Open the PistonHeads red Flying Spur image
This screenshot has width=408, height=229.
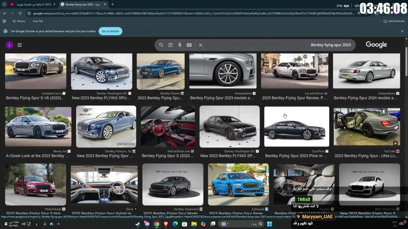pyautogui.click(x=36, y=184)
